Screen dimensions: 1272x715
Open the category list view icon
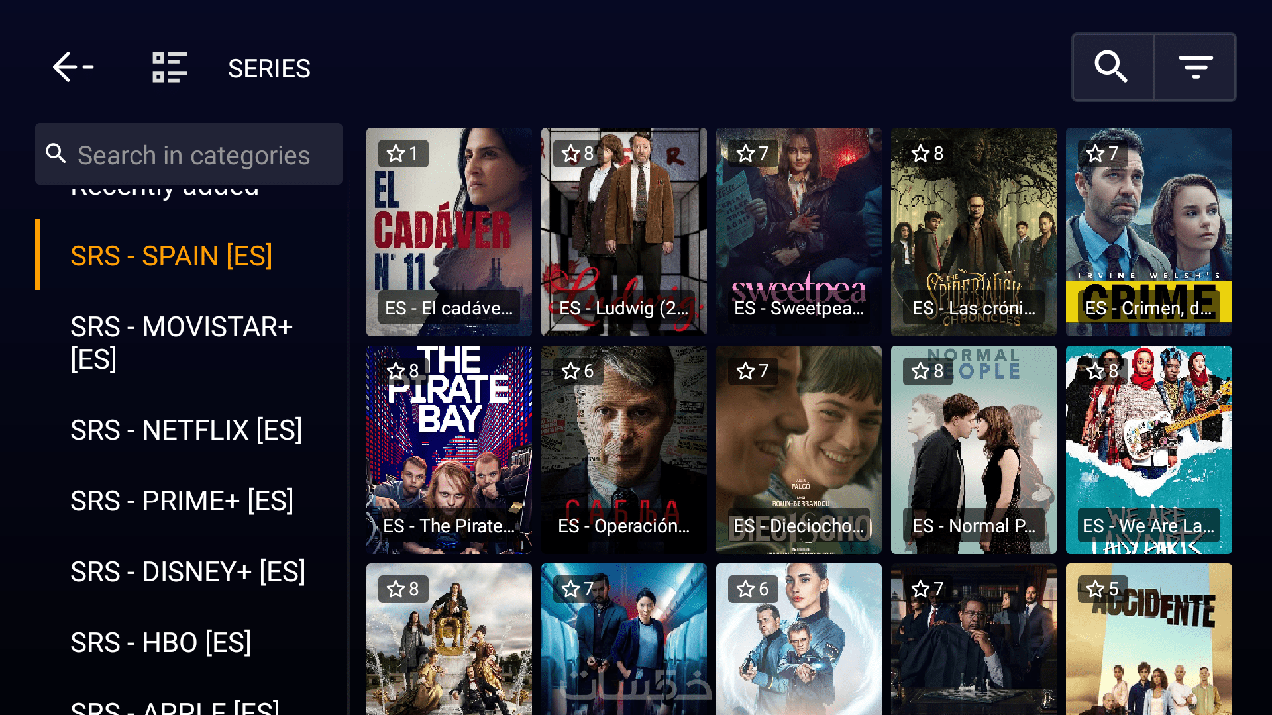tap(170, 68)
